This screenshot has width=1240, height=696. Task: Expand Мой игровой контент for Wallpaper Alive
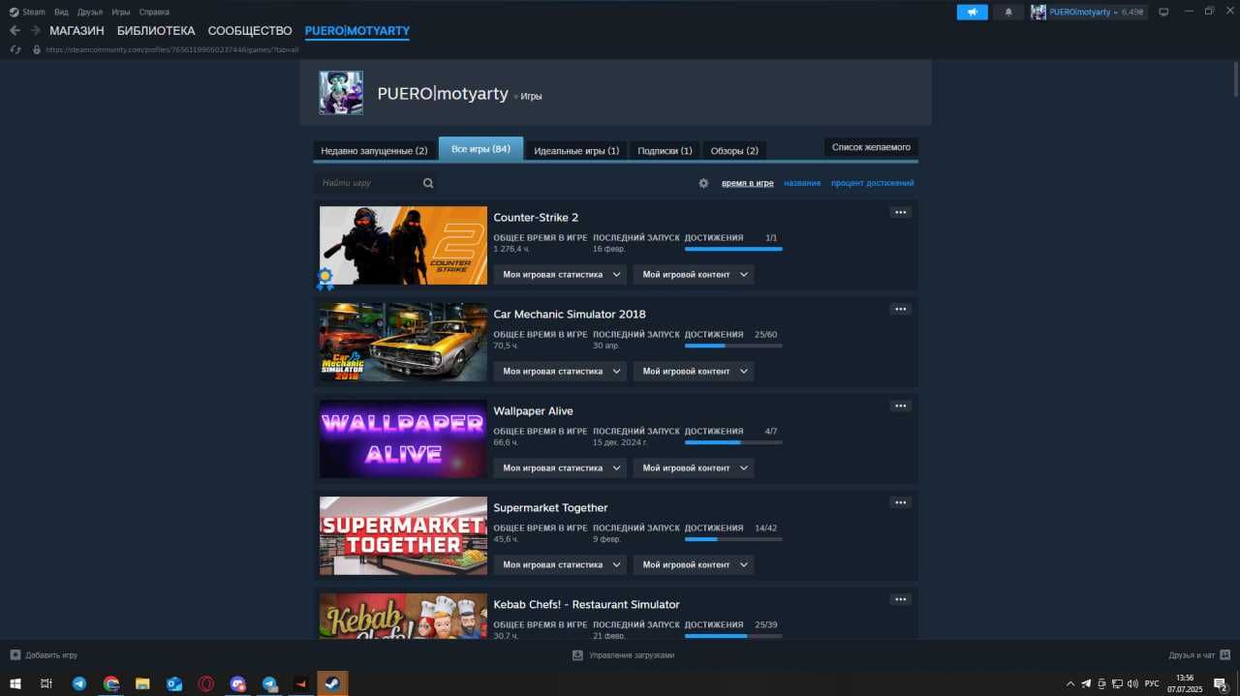pyautogui.click(x=694, y=468)
